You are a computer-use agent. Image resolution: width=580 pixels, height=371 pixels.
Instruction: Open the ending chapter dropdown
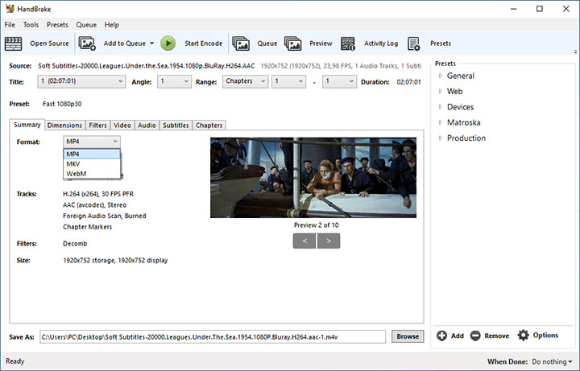[x=339, y=81]
